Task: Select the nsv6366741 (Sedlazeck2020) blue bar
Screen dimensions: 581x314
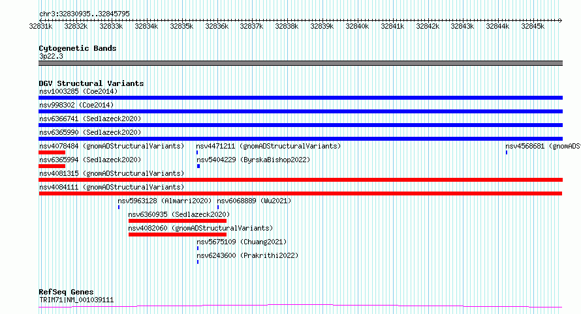Action: (x=300, y=125)
